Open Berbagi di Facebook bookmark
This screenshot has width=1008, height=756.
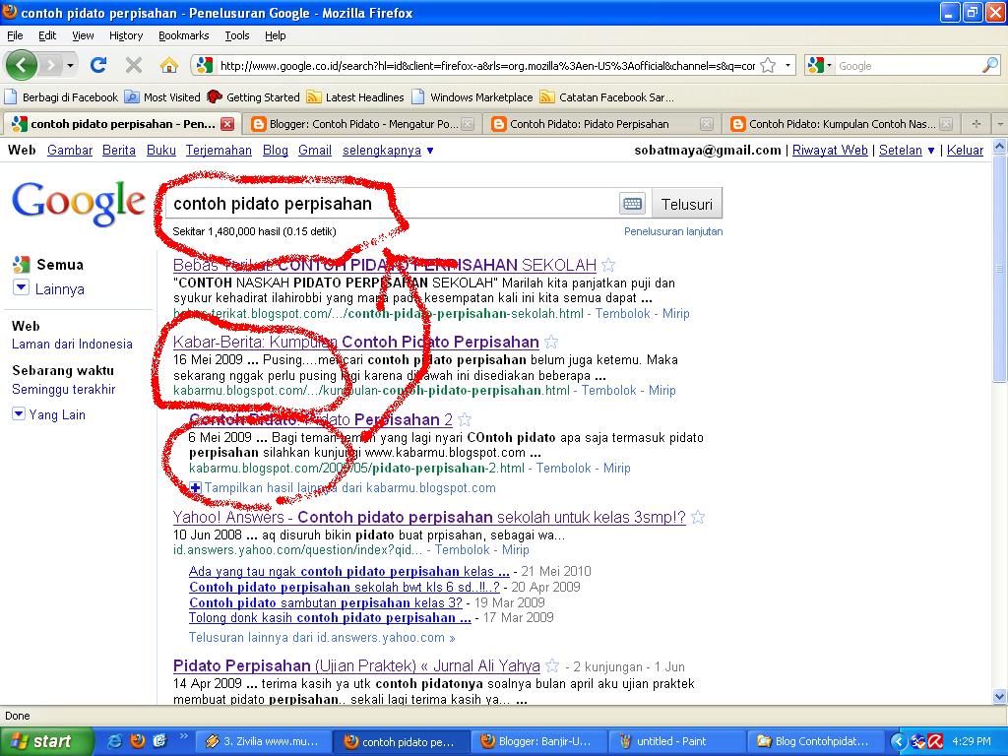point(61,97)
